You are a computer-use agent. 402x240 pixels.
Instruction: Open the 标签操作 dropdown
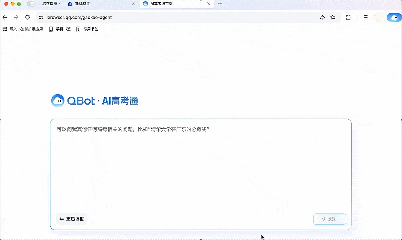pos(51,4)
